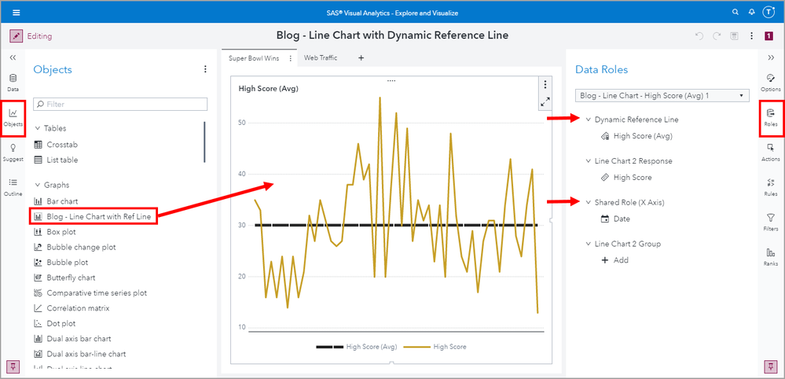The width and height of the screenshot is (785, 379).
Task: Click the save report icon
Action: 734,36
